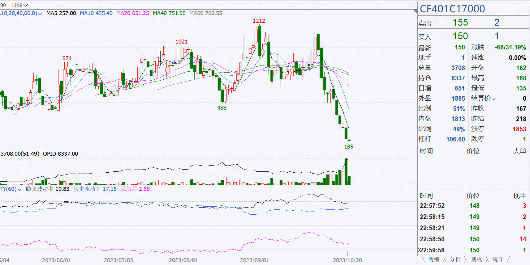Screen dimensions: 530x265
Task: Click the OPID 8337.00 label
Action: 60,154
